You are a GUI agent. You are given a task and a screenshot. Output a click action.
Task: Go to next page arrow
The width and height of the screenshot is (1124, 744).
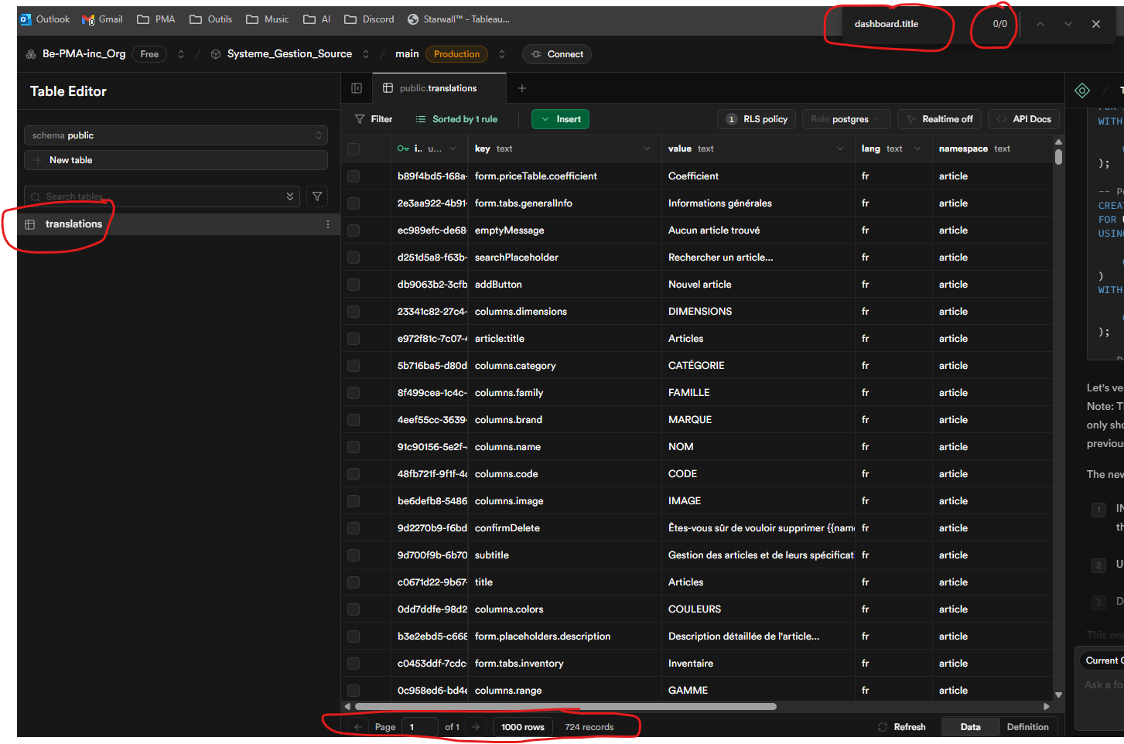[x=476, y=727]
